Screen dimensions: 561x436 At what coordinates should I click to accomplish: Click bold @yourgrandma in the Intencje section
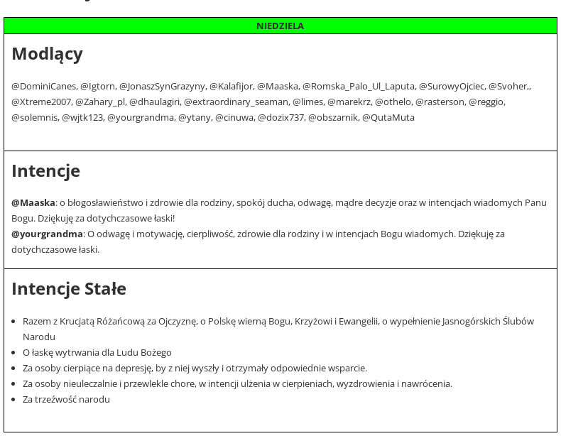pyautogui.click(x=47, y=234)
